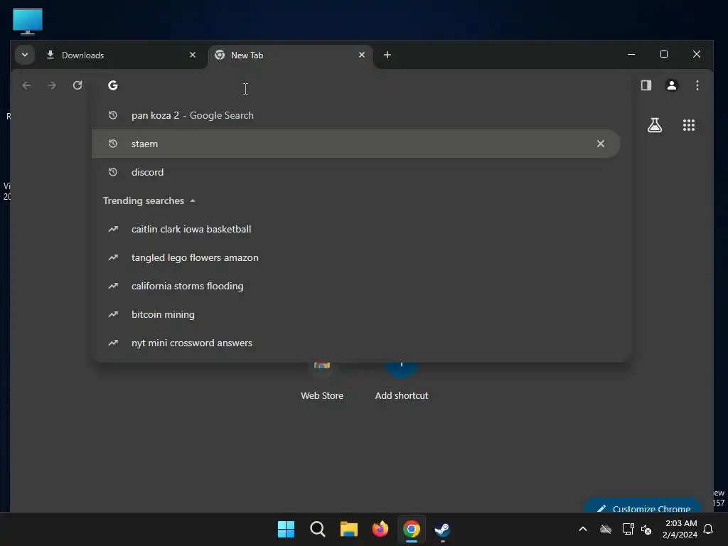Screen dimensions: 728x546
Task: Maximize the Chrome window
Action: tap(664, 54)
